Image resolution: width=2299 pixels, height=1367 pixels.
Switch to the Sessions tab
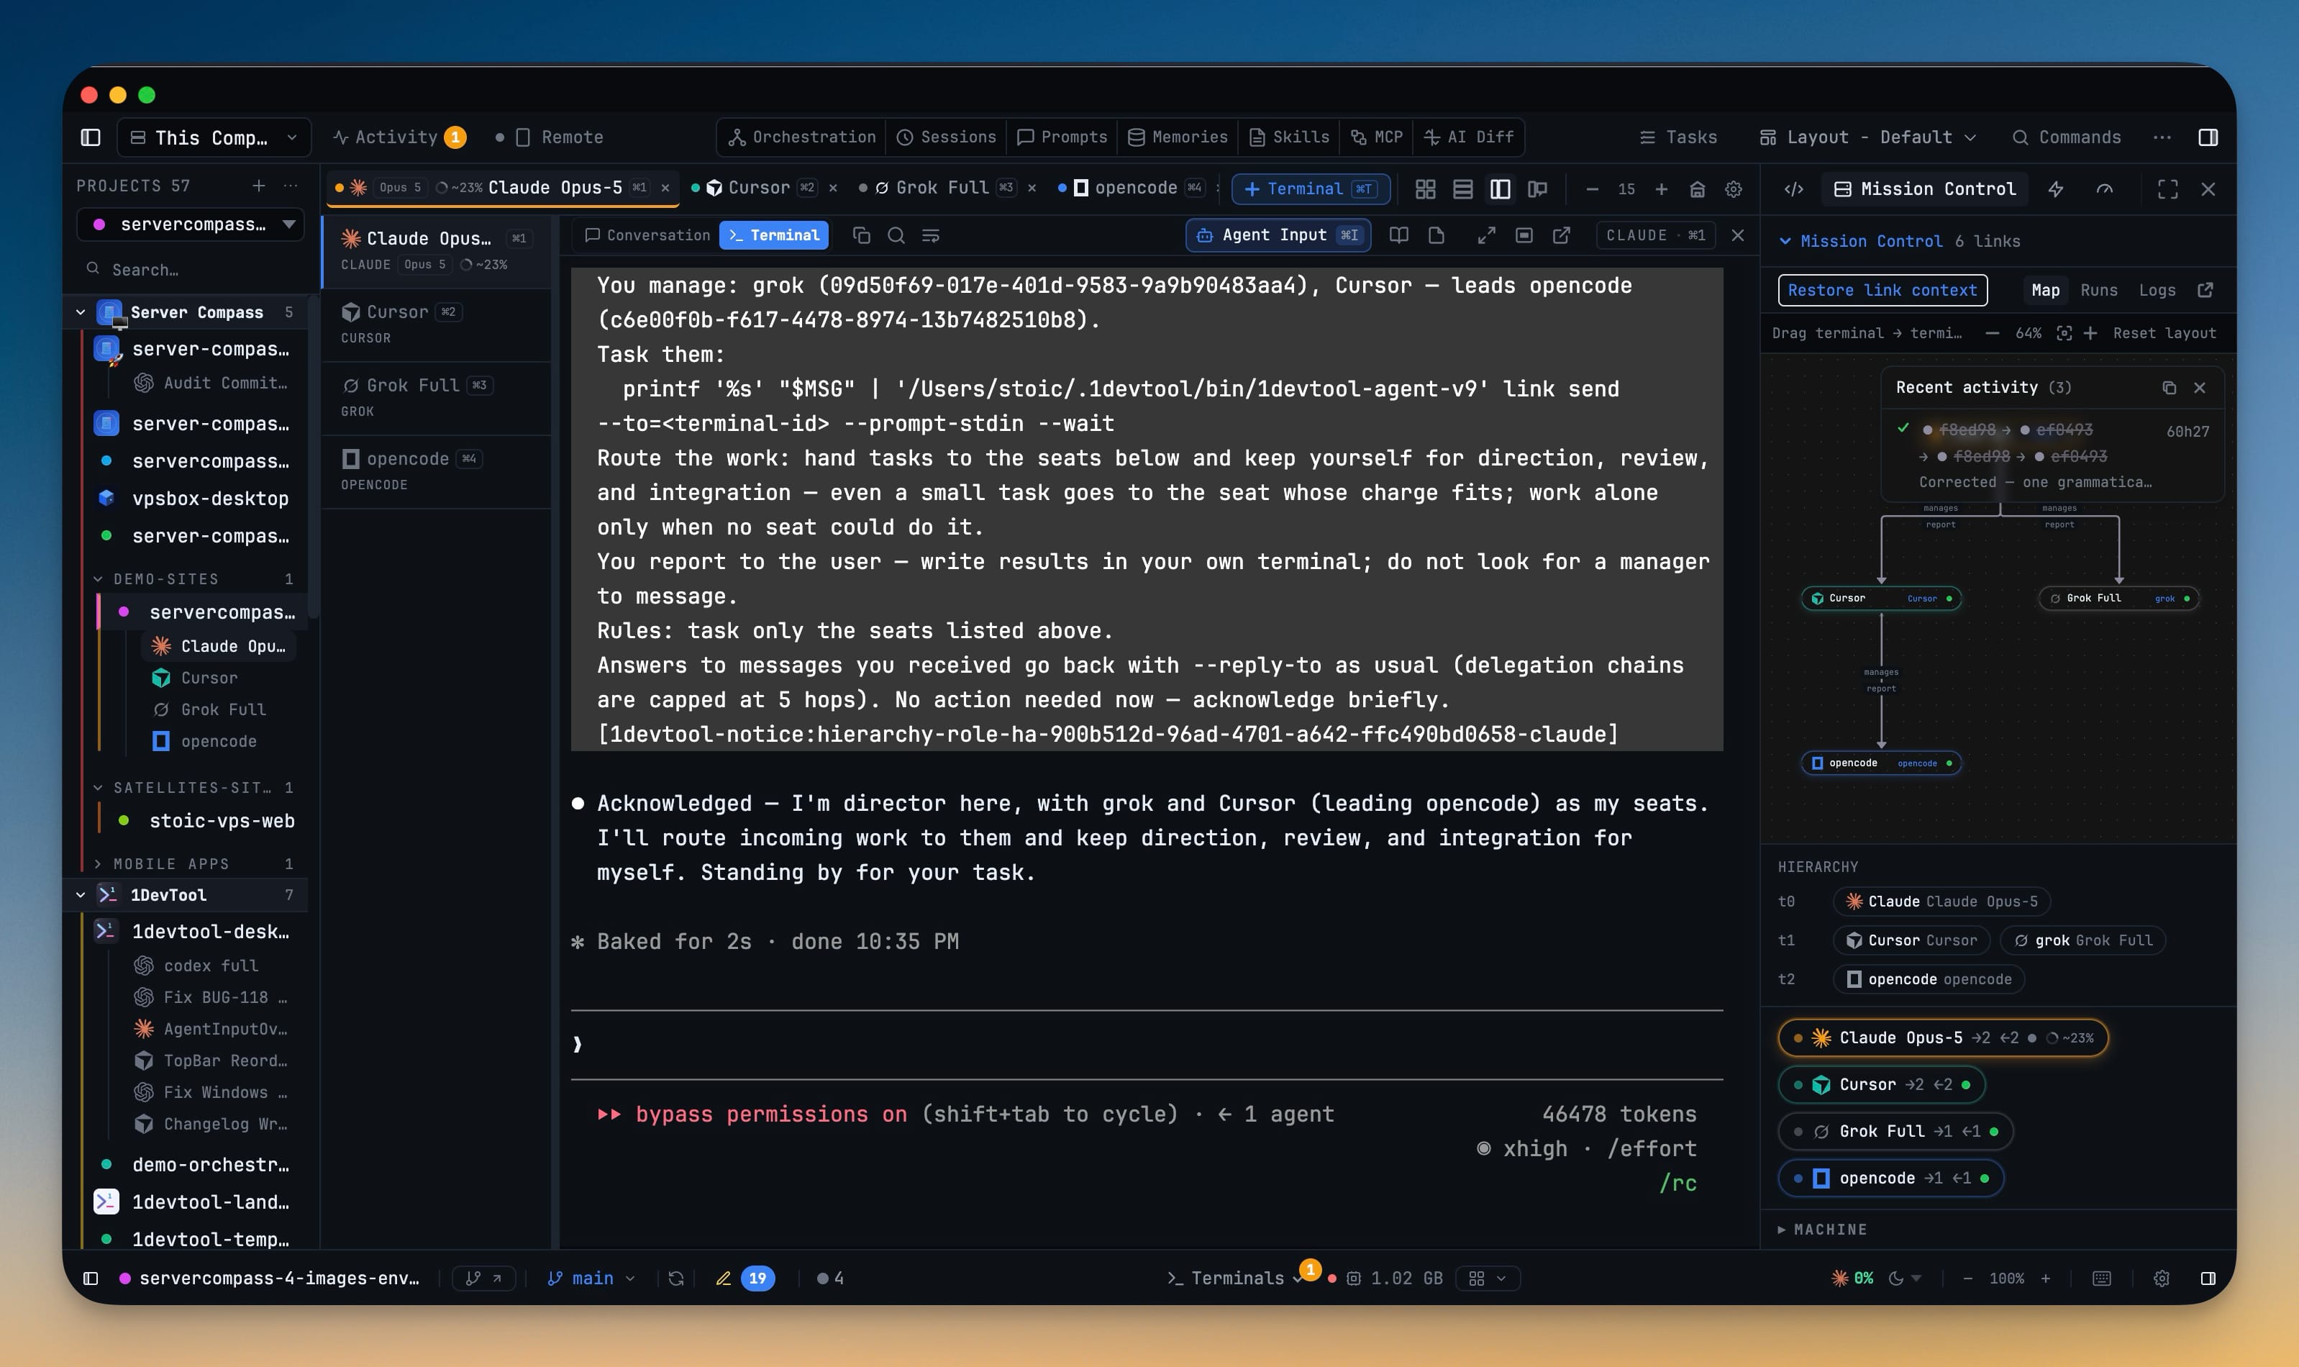click(947, 137)
